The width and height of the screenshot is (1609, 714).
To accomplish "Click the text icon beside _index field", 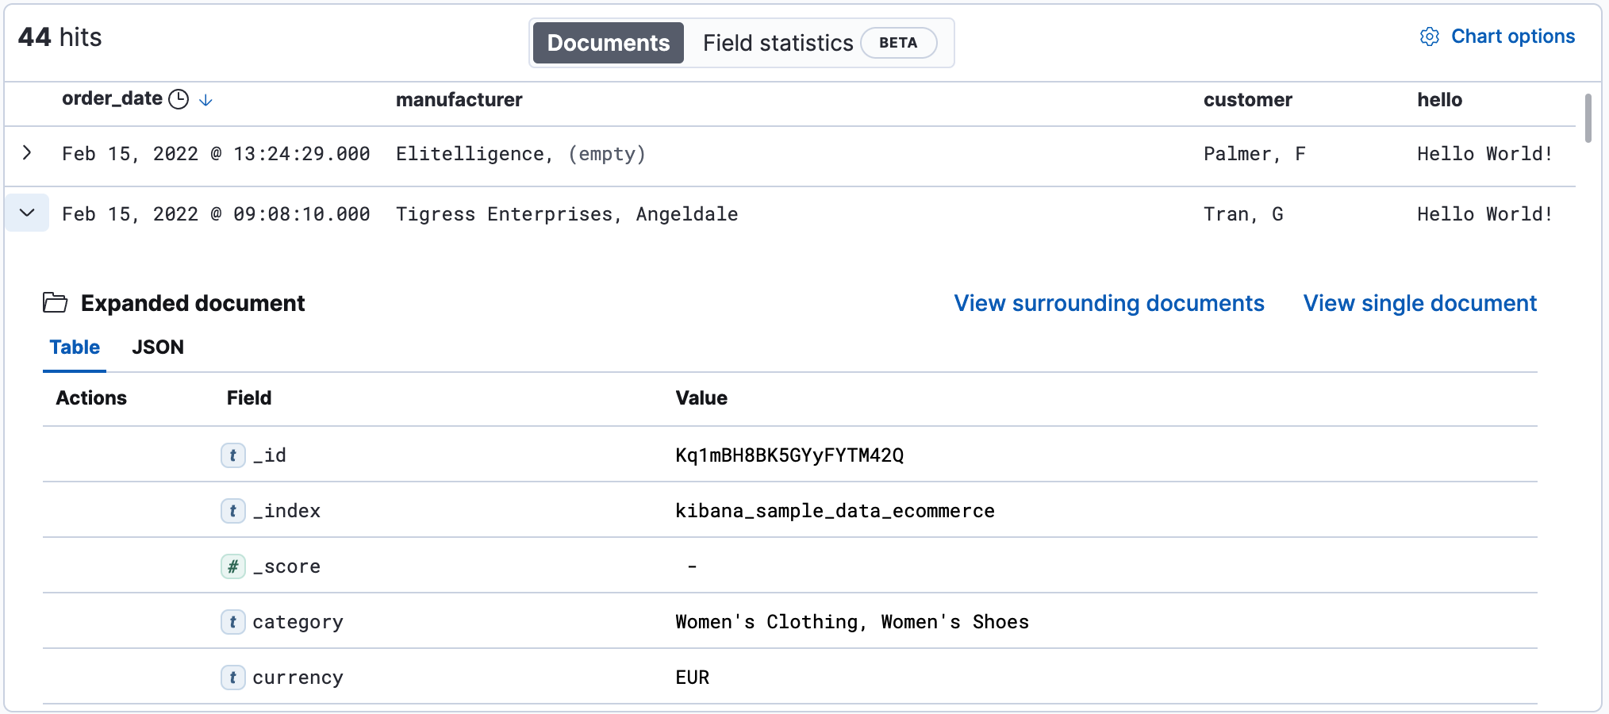I will (x=232, y=511).
